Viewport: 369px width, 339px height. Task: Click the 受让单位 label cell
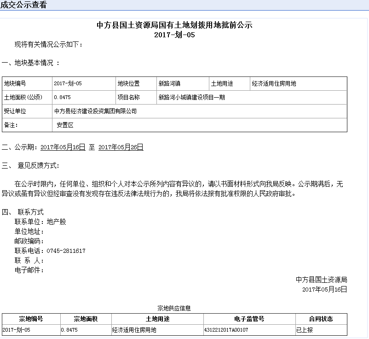(15, 111)
